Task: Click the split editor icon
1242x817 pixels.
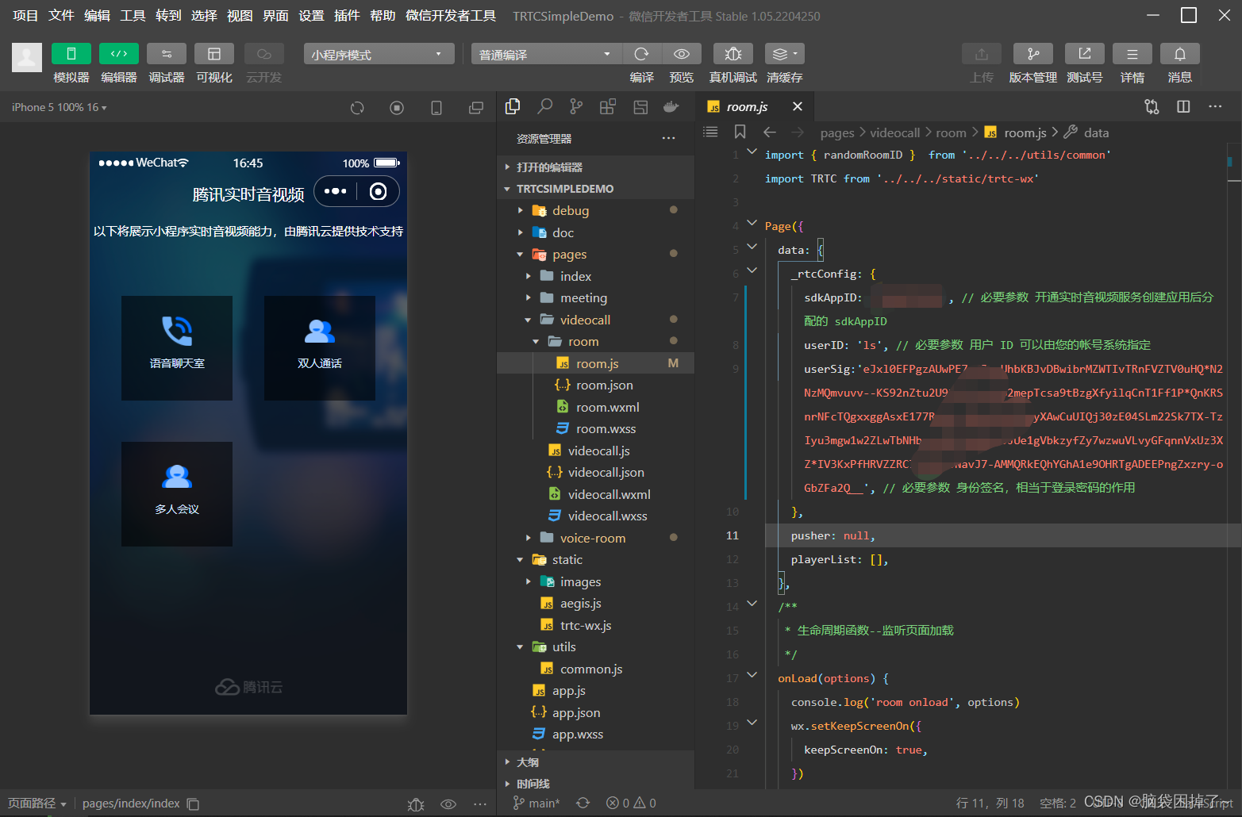Action: 1183,106
